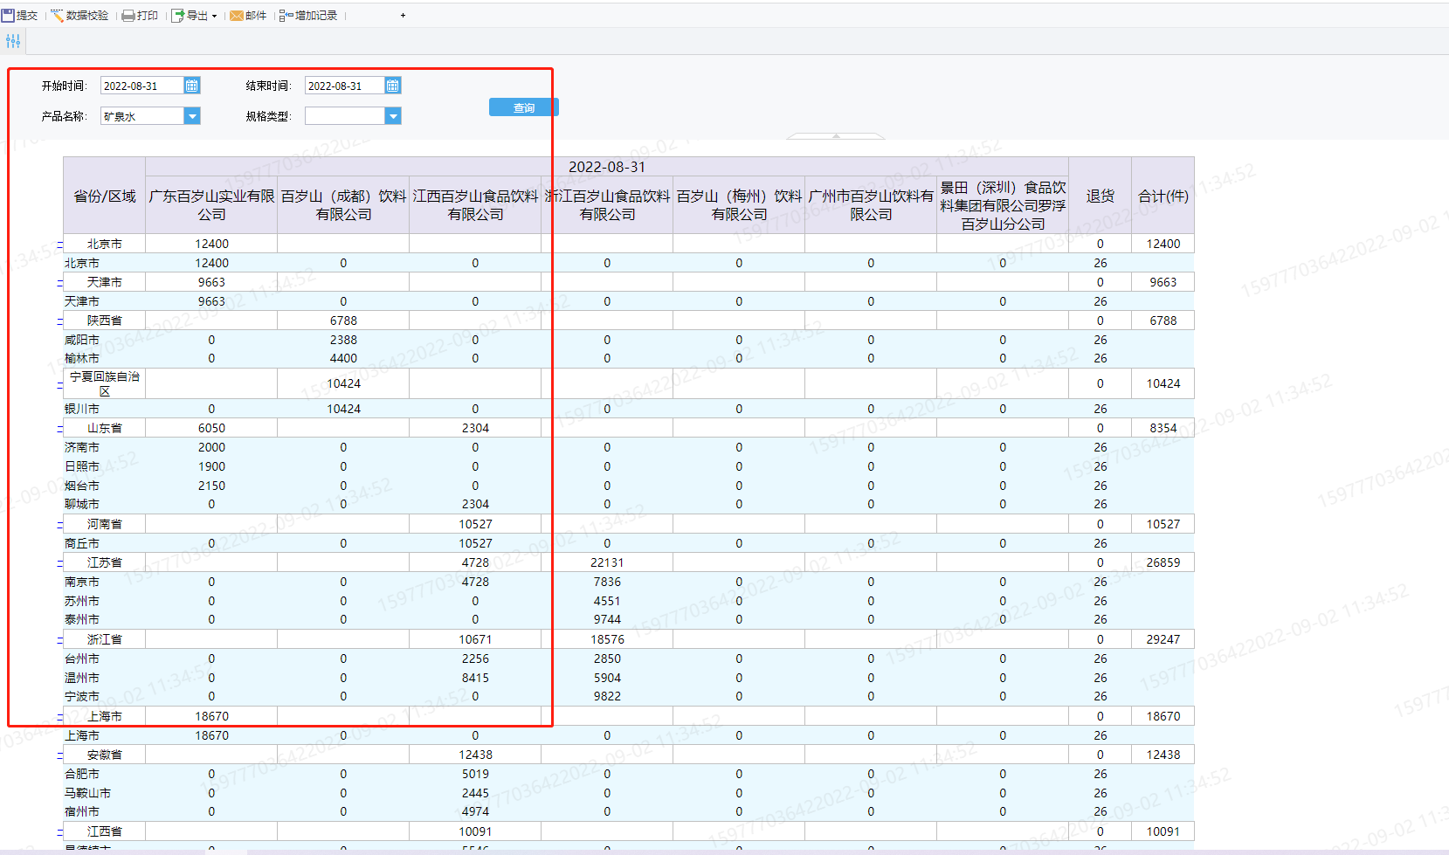Select the 宁波市 row label
This screenshot has width=1449, height=855.
(x=82, y=696)
